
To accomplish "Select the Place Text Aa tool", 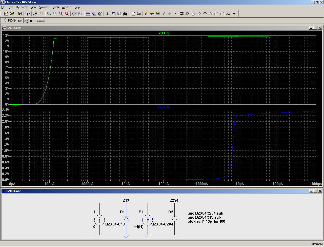I will (228, 14).
